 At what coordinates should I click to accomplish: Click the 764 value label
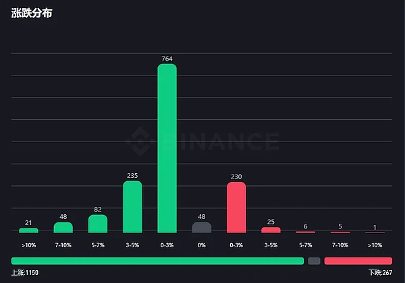(167, 59)
